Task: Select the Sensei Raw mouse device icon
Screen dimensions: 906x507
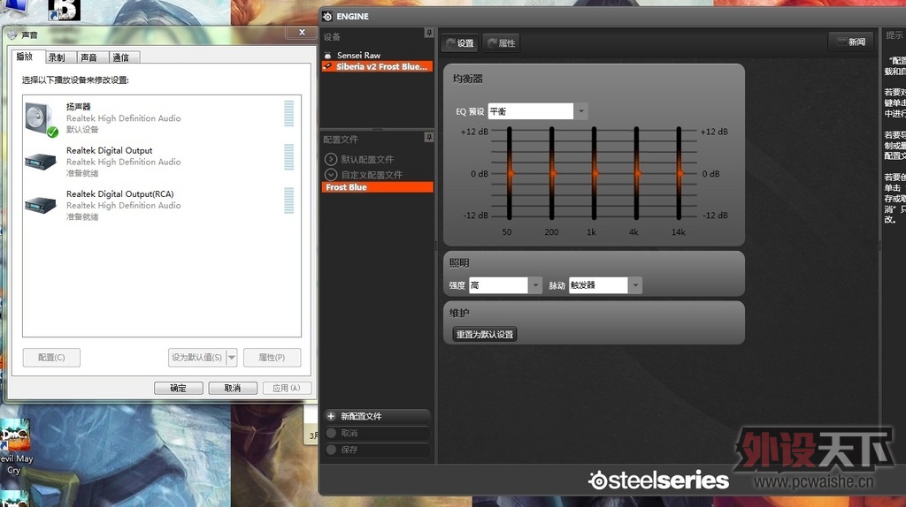Action: pyautogui.click(x=327, y=55)
